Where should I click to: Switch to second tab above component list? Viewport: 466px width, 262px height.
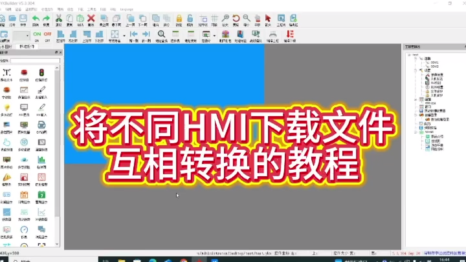click(x=29, y=48)
